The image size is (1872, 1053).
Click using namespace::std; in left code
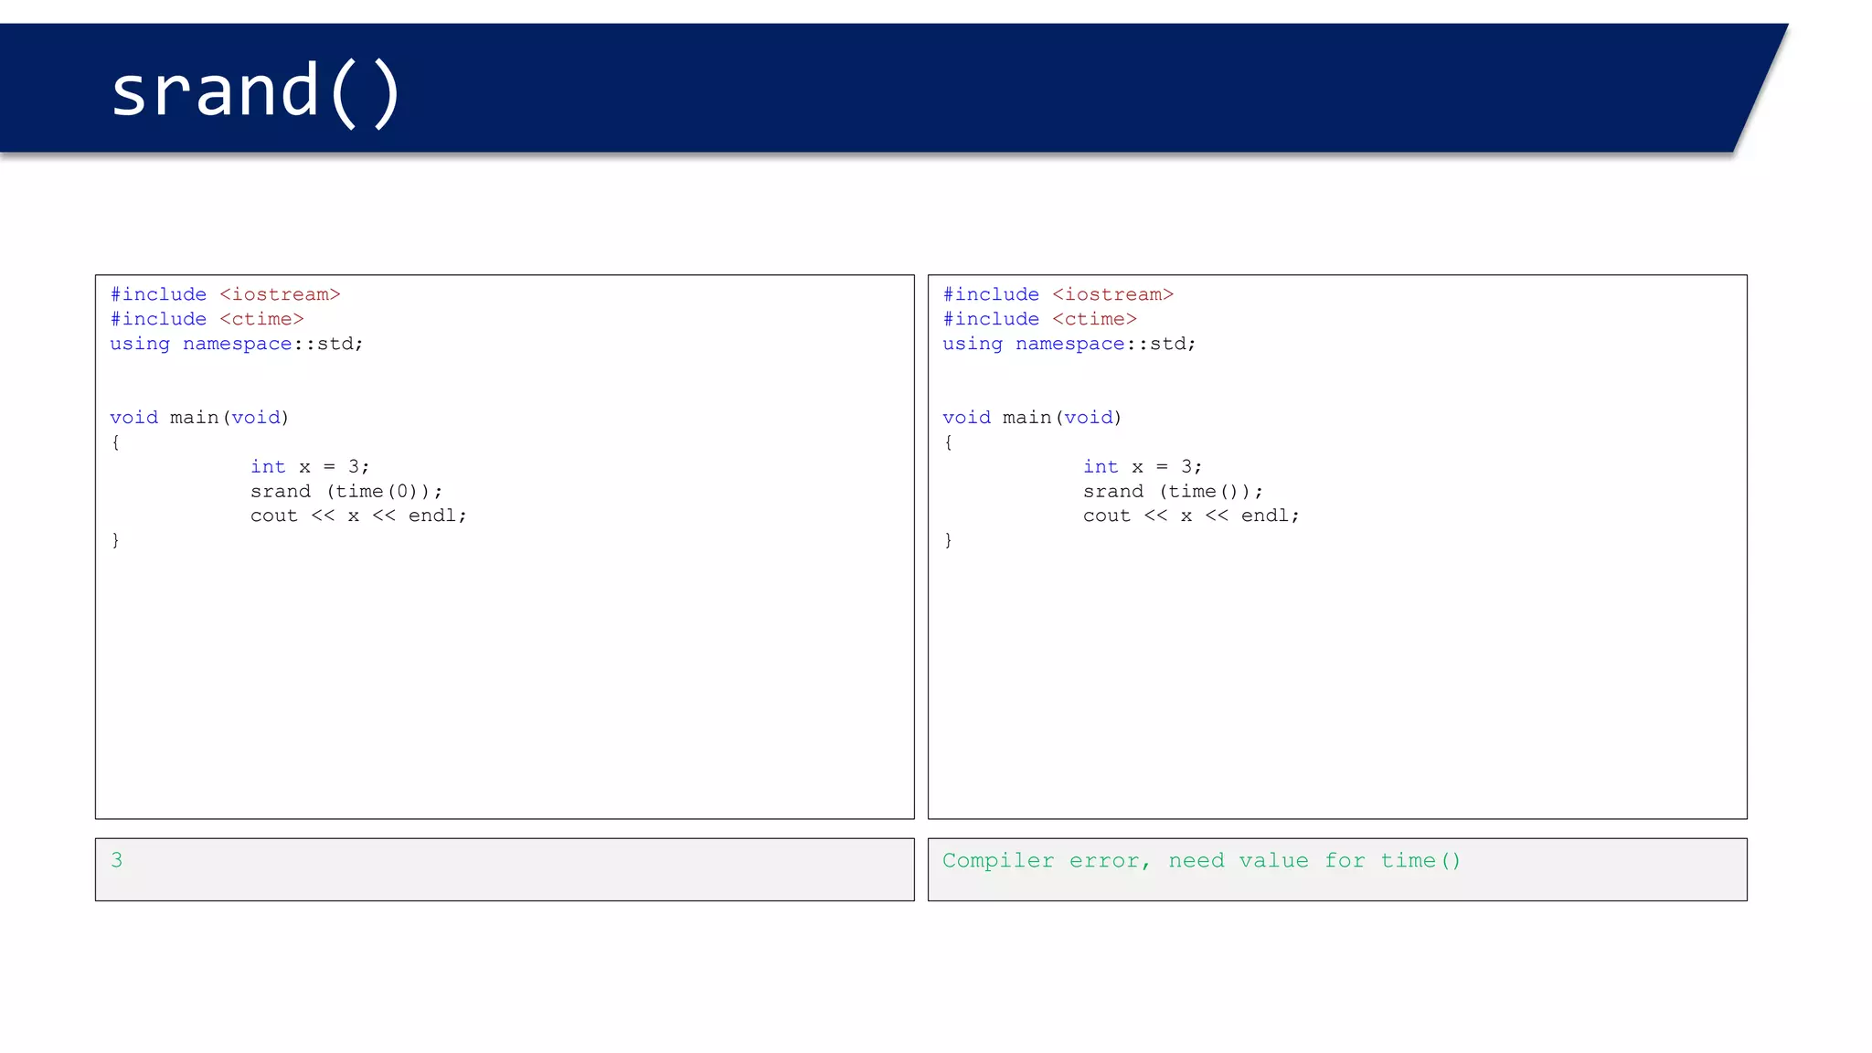[236, 344]
